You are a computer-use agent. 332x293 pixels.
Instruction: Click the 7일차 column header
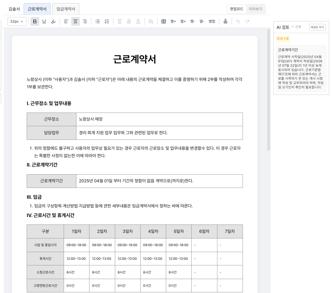[x=230, y=231]
